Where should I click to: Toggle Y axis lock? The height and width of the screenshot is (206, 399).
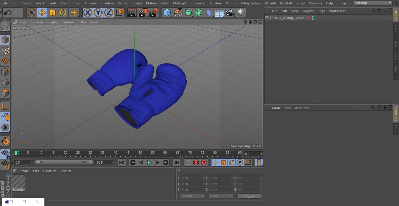pos(98,13)
